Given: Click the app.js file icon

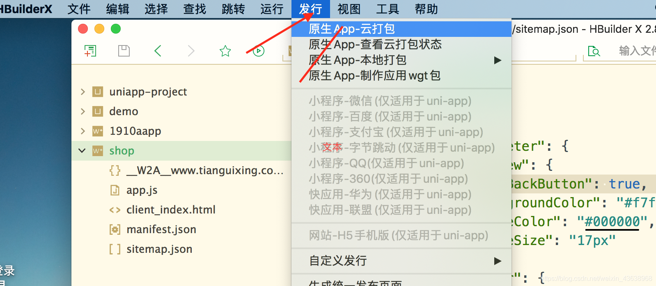Looking at the screenshot, I should pyautogui.click(x=115, y=190).
